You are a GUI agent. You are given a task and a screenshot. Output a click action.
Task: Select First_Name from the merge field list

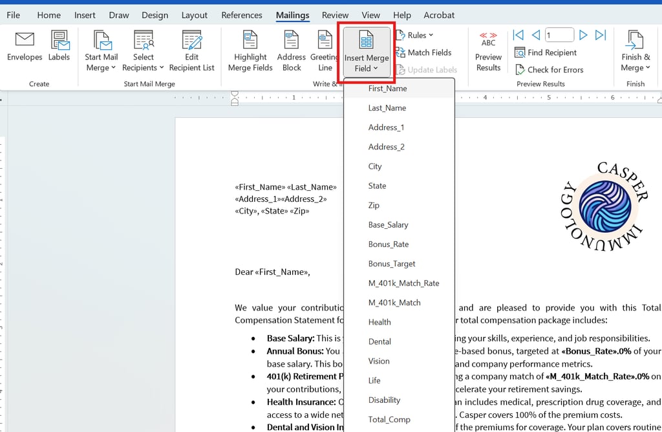(387, 89)
